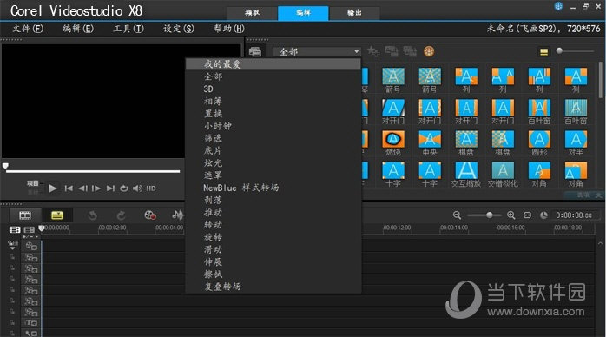
Task: Zoom in the timeline
Action: (510, 215)
